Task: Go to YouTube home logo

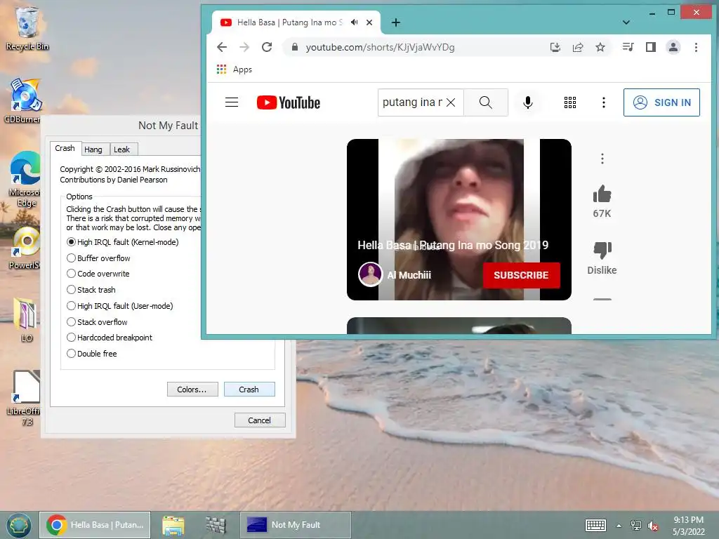Action: point(289,102)
